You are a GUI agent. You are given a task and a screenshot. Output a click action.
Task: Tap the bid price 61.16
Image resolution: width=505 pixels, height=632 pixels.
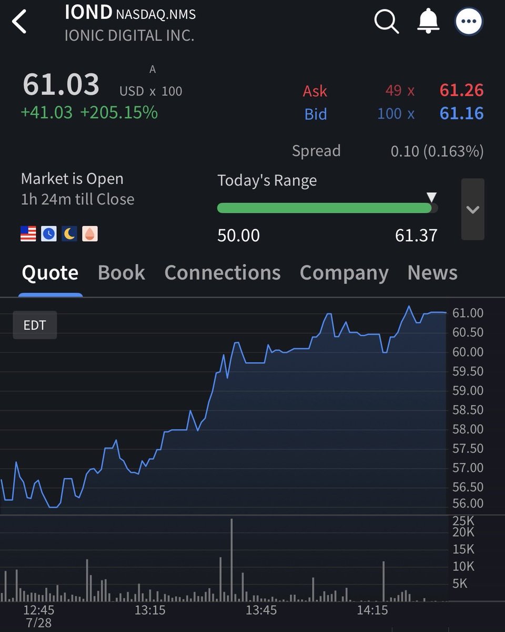tap(461, 114)
